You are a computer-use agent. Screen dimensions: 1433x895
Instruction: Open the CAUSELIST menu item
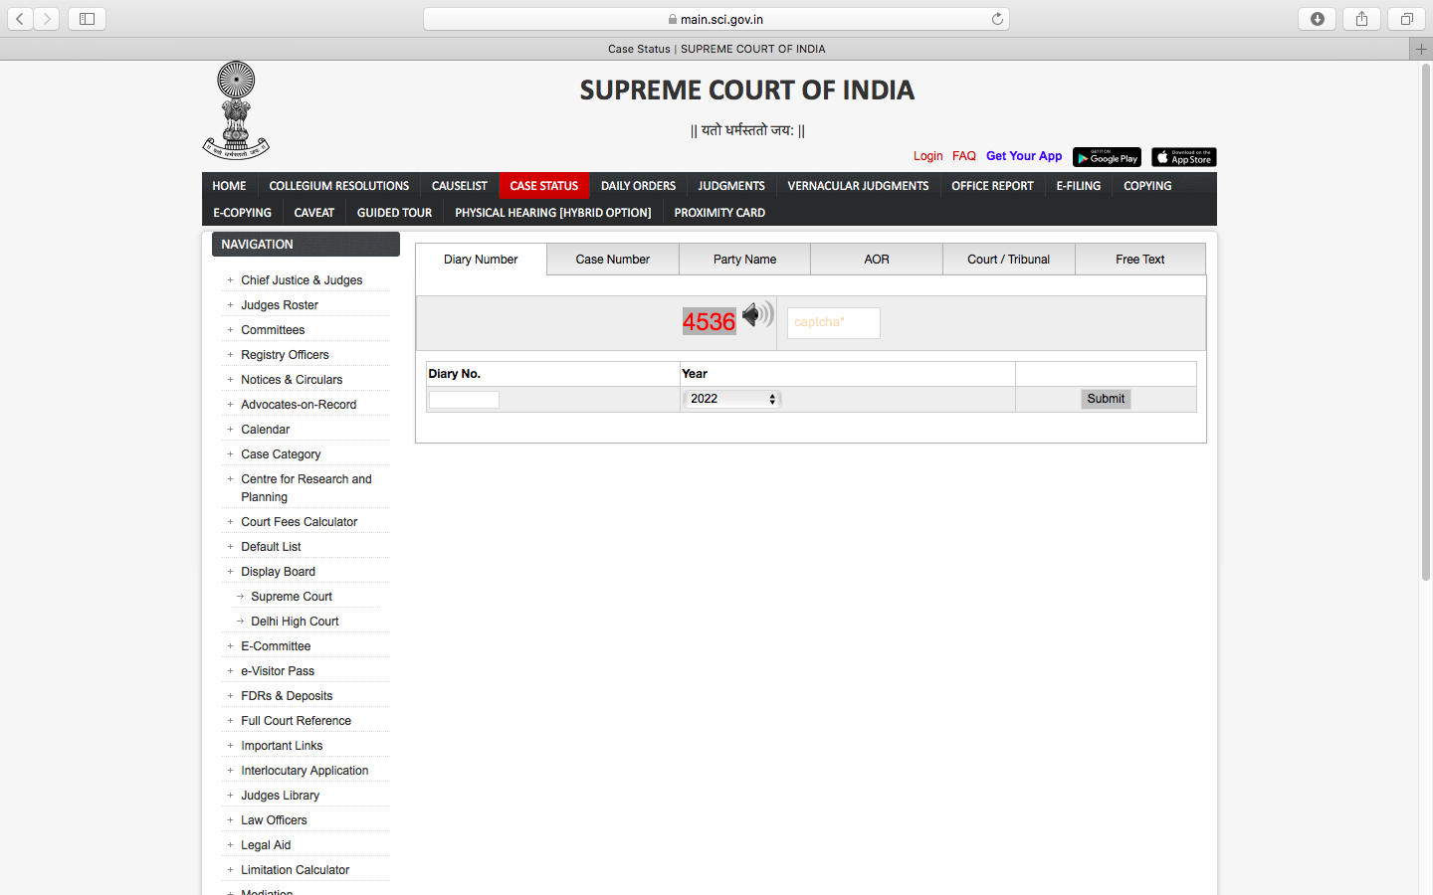pyautogui.click(x=460, y=186)
